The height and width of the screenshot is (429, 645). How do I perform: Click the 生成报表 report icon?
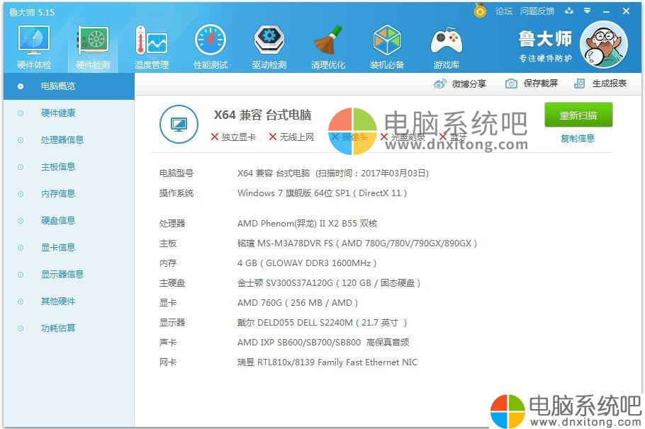coord(579,84)
